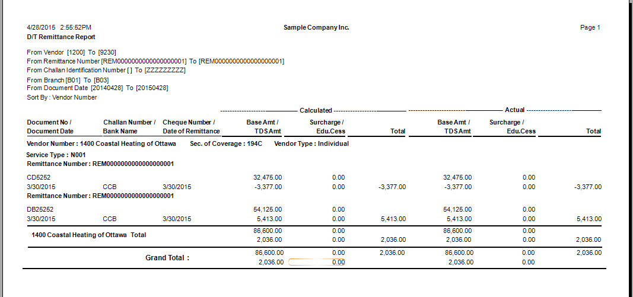The width and height of the screenshot is (633, 297).
Task: Click the highlighted 0.00 field in Grand Total
Action: point(317,262)
